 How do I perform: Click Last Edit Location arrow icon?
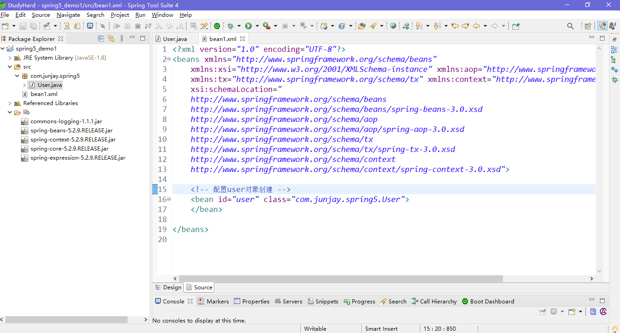coord(455,26)
